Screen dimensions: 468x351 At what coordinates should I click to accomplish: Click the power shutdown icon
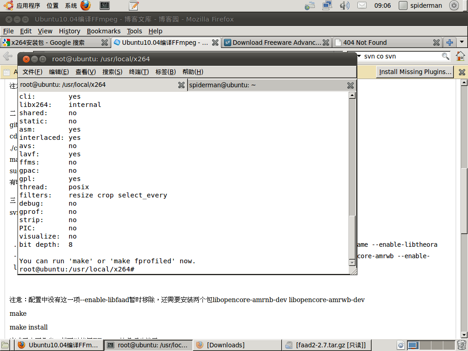click(x=454, y=5)
